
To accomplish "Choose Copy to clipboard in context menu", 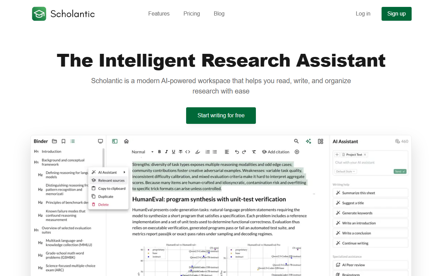I will (x=109, y=188).
